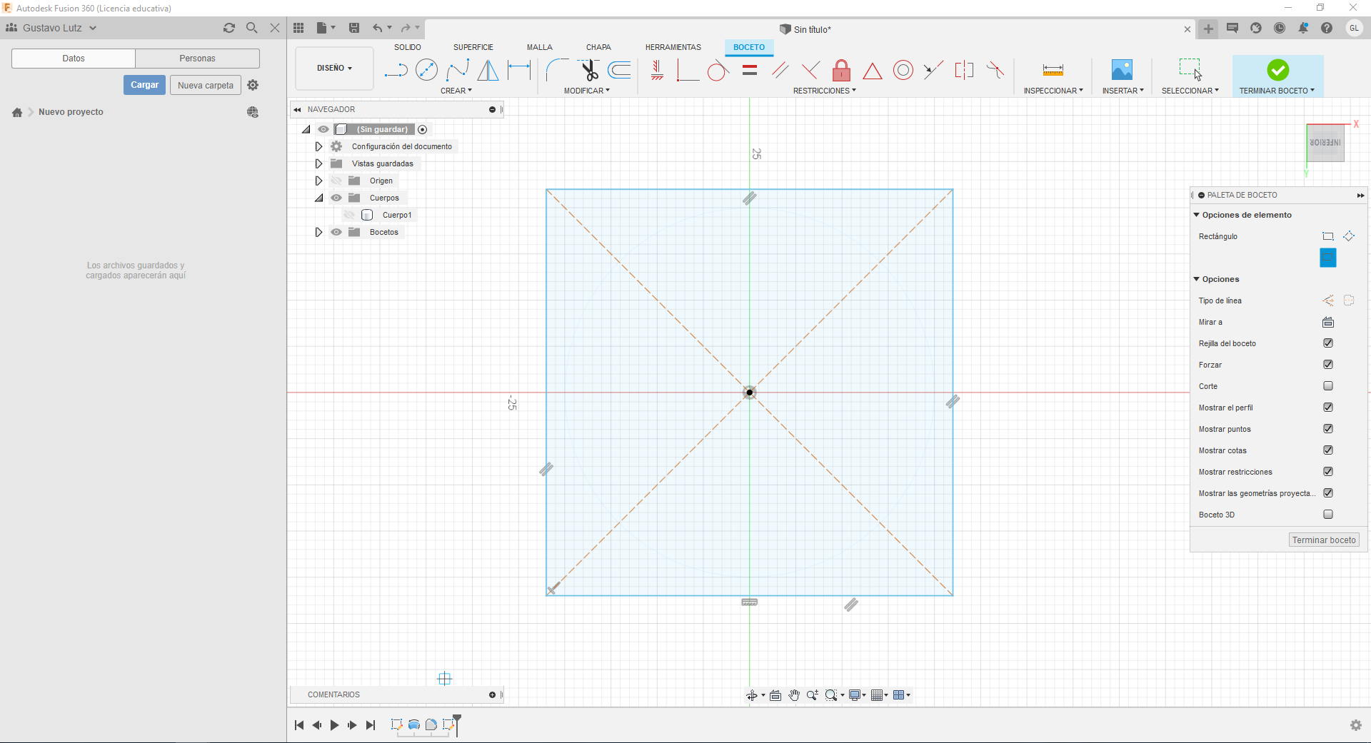Switch to the CHAPA tab
The width and height of the screenshot is (1371, 743).
(x=598, y=47)
